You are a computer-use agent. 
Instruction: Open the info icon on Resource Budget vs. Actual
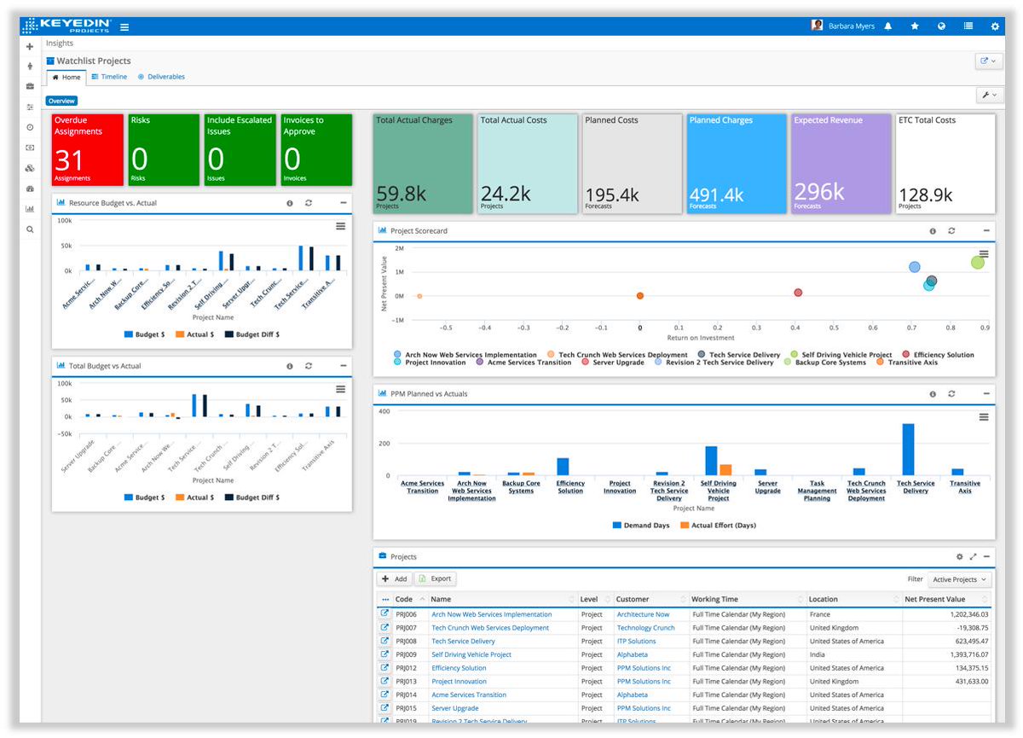click(x=289, y=203)
